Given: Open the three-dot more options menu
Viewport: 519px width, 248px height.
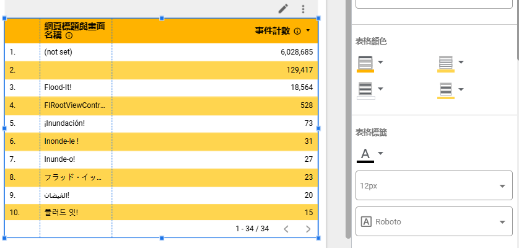Looking at the screenshot, I should click(303, 9).
